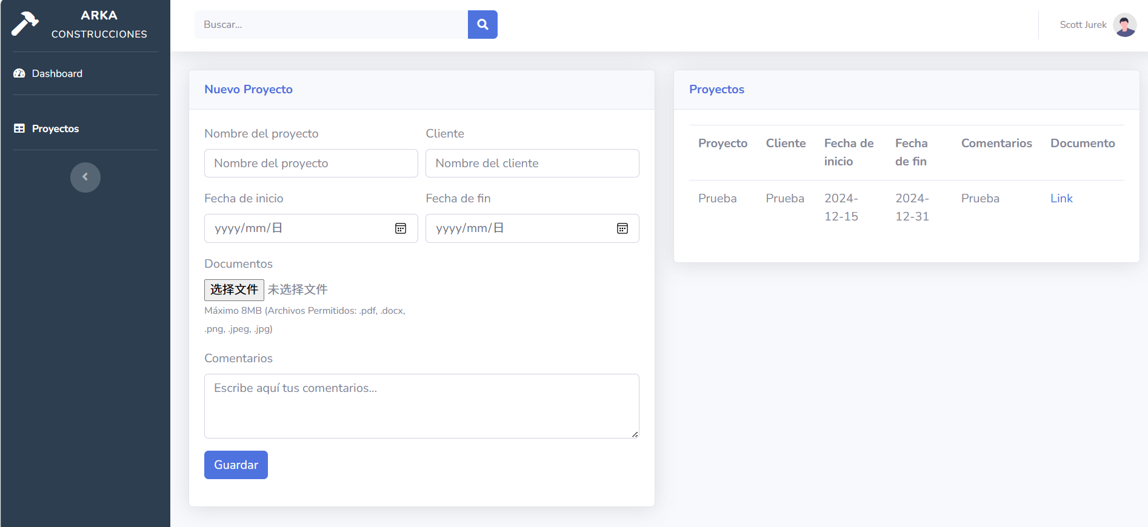1148x527 pixels.
Task: Open the Link for Prueba's document
Action: [1061, 198]
